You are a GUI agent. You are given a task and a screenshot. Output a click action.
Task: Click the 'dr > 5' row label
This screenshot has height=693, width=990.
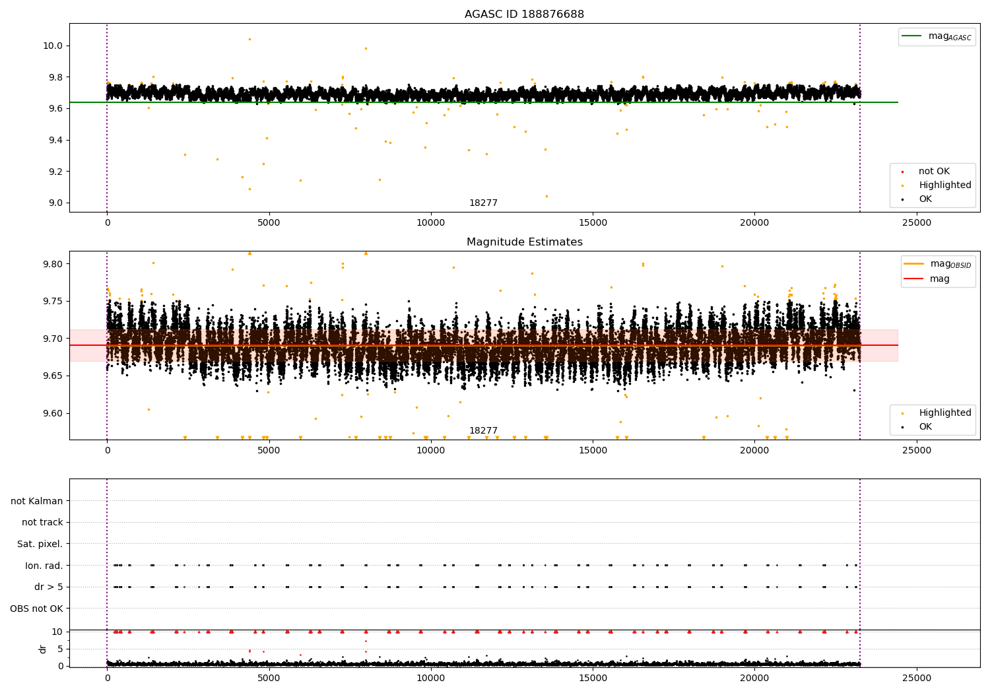48,587
